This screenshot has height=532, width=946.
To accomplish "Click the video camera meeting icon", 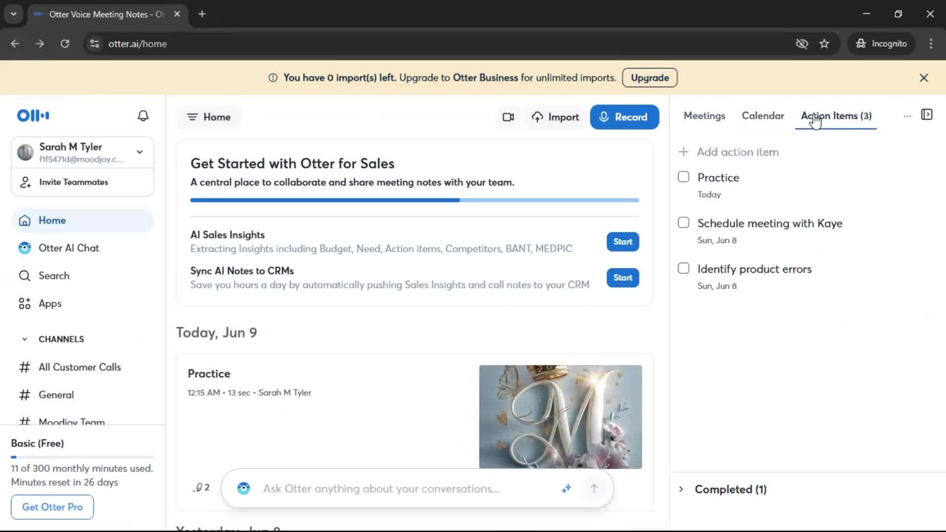I will pyautogui.click(x=508, y=117).
